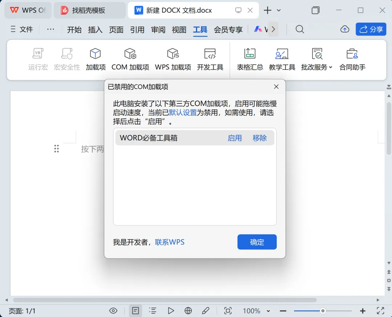Add a new tab with the plus button
This screenshot has width=392, height=317.
[268, 10]
